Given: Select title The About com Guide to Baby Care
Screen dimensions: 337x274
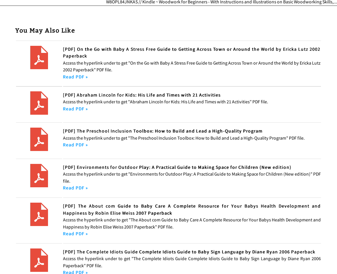Looking at the screenshot, I should click(191, 210).
